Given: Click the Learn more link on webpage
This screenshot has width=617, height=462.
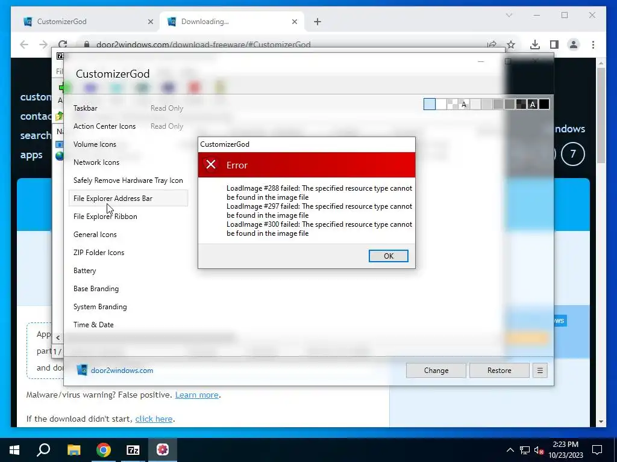Looking at the screenshot, I should [x=197, y=395].
